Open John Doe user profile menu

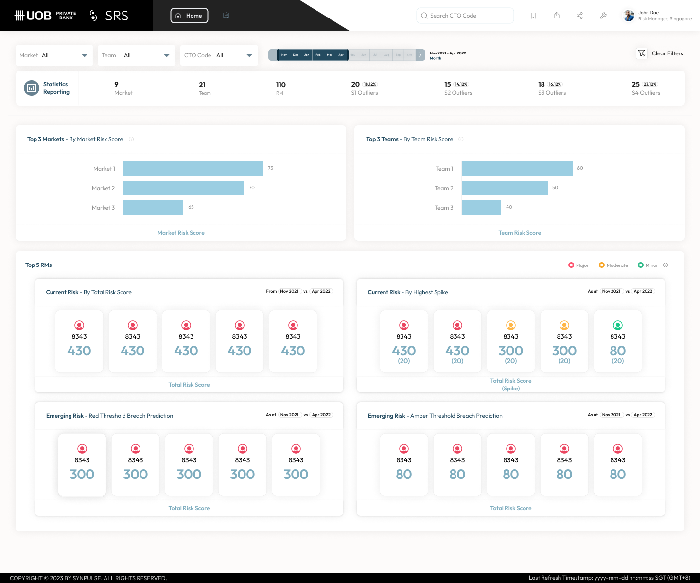point(657,16)
